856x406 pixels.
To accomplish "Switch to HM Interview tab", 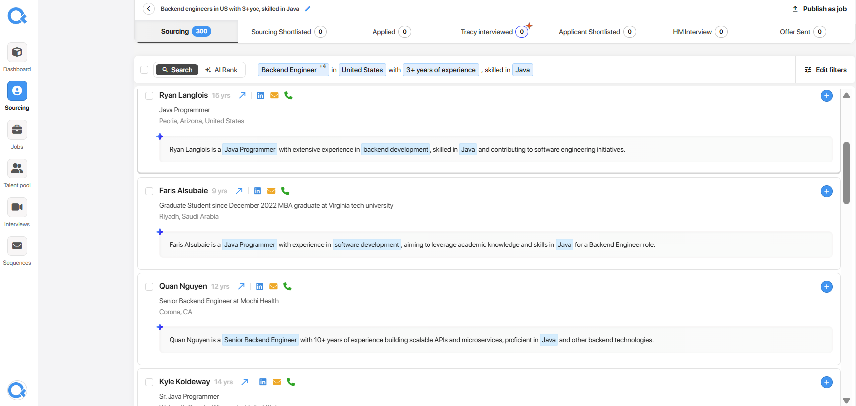I will [700, 32].
